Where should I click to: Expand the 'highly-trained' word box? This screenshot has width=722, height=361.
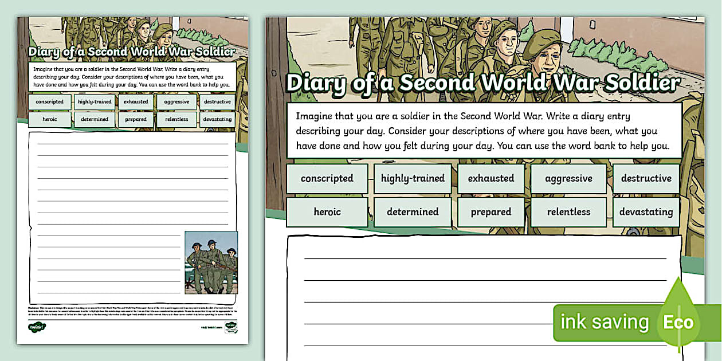(x=413, y=179)
